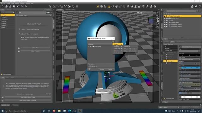
Task: Click the orbit control beside the viewport
Action: click(x=157, y=16)
